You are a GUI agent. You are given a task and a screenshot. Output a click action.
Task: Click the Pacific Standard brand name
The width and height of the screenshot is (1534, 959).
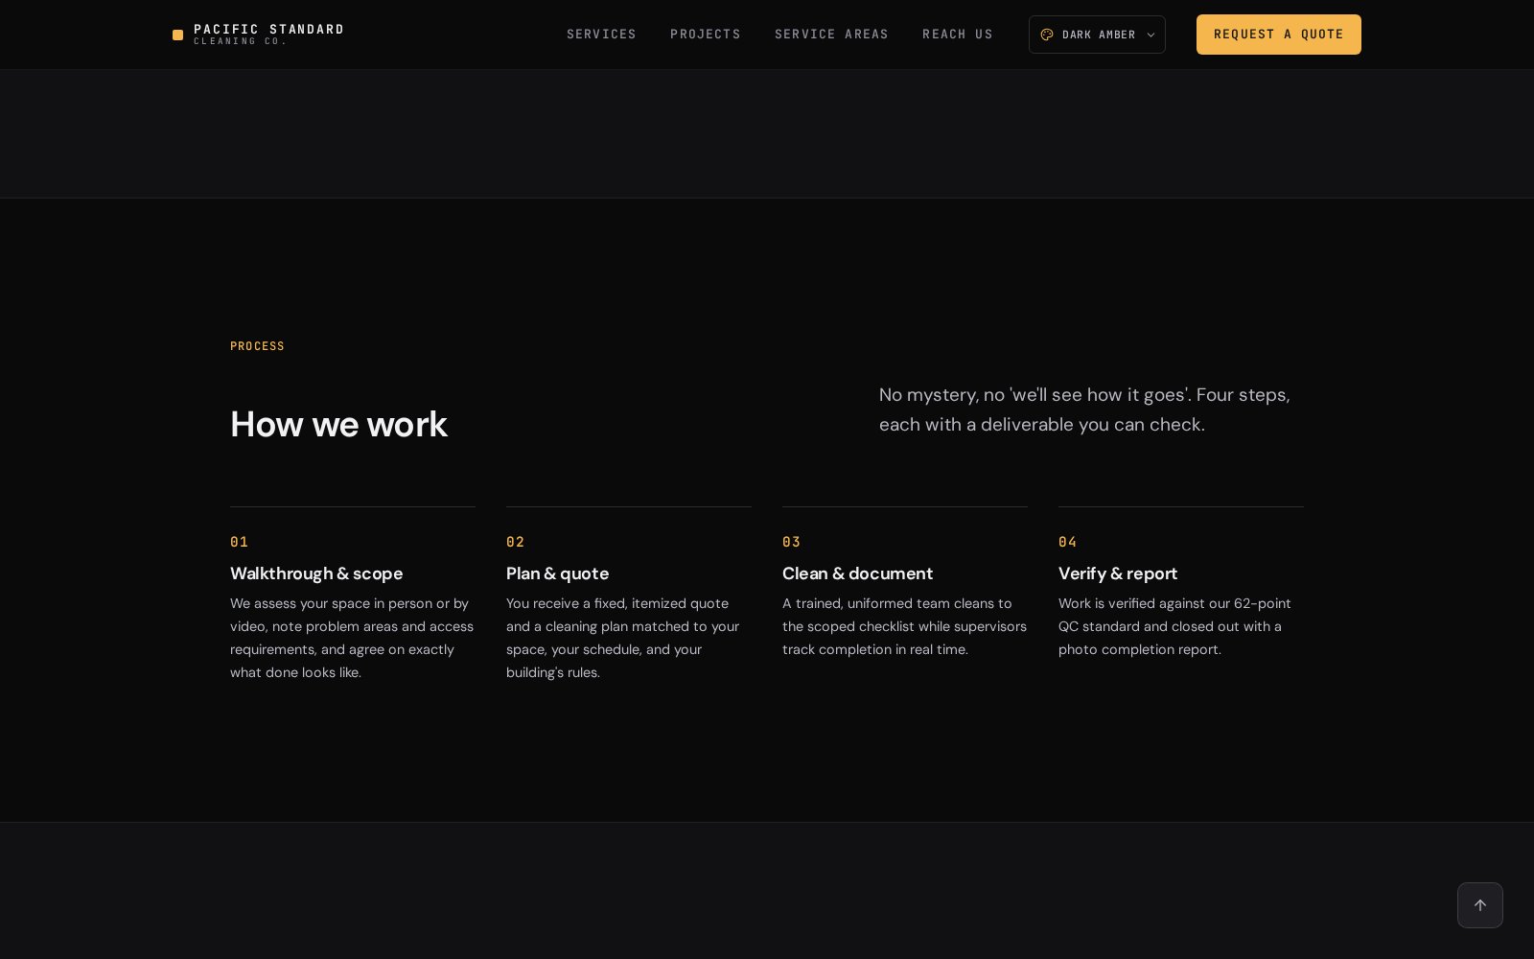pyautogui.click(x=268, y=30)
